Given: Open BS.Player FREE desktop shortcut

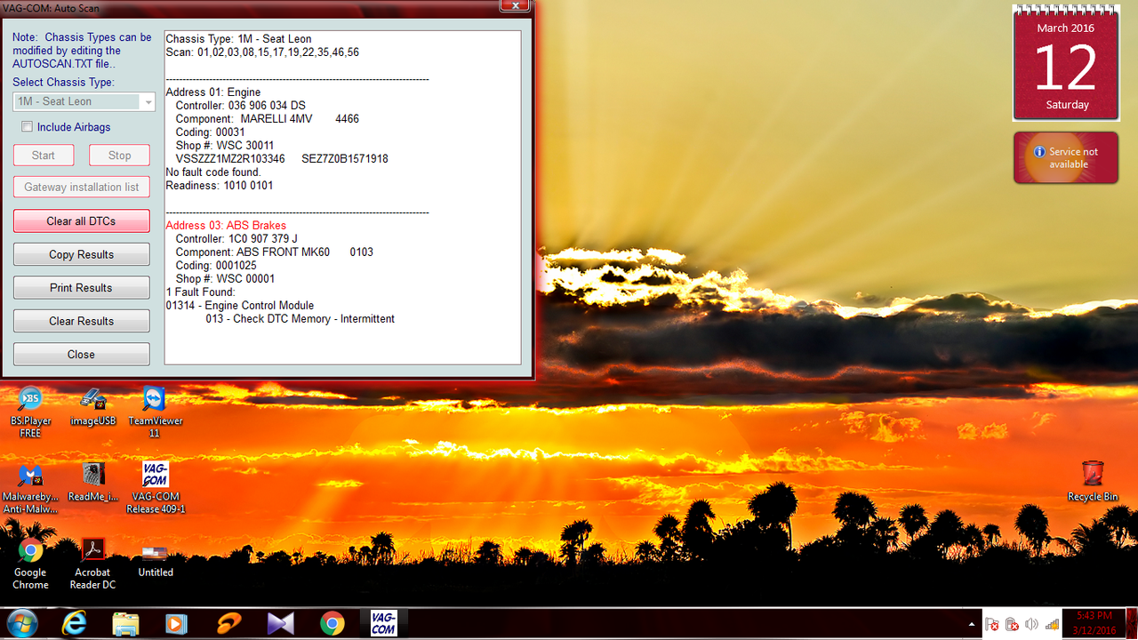Looking at the screenshot, I should tap(30, 412).
